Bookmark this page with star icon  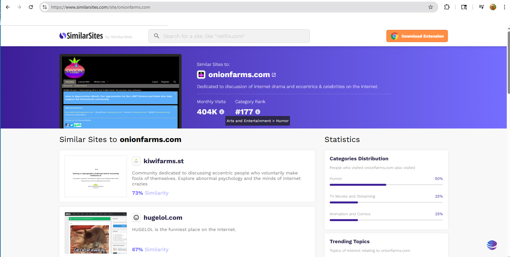point(430,7)
